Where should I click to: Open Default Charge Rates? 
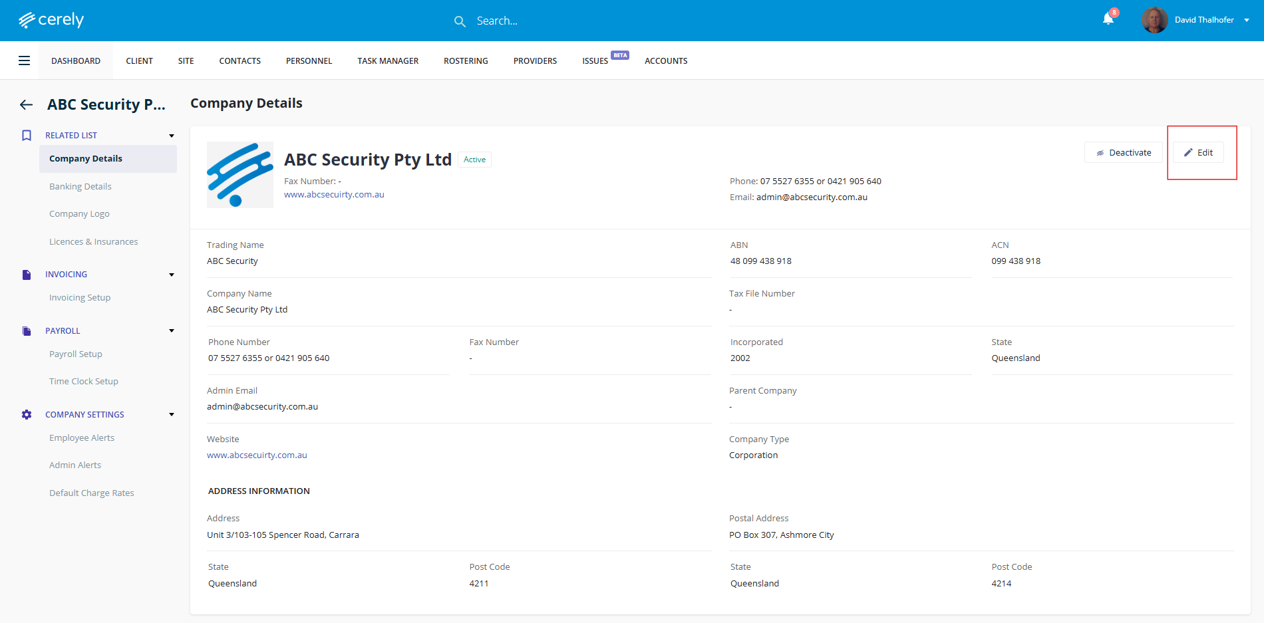tap(92, 493)
